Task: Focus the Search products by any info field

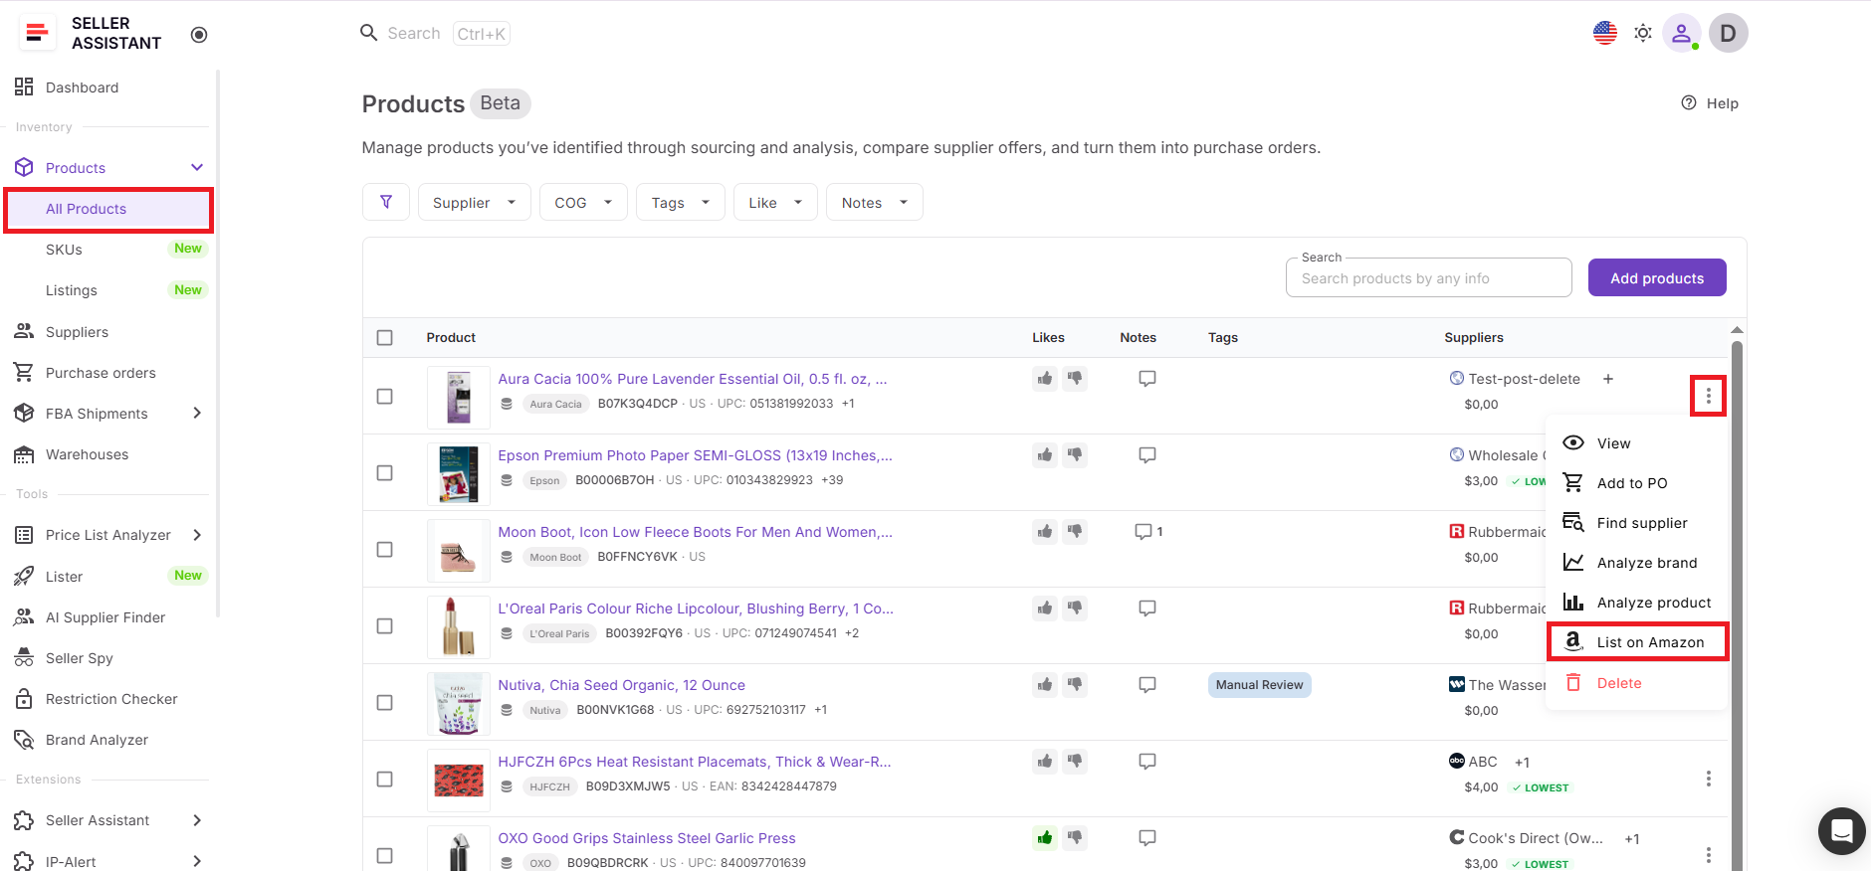Action: 1429,277
